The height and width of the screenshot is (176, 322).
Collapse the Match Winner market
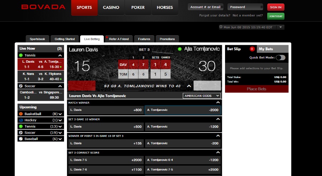point(218,102)
